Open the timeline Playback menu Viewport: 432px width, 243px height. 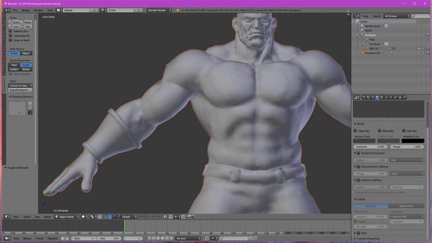pyautogui.click(x=53, y=238)
